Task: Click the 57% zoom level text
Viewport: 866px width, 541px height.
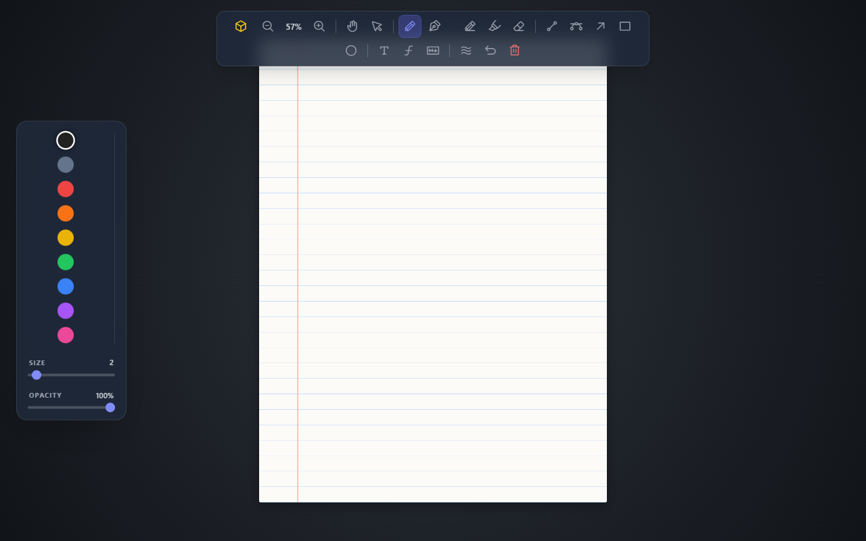Action: (294, 27)
